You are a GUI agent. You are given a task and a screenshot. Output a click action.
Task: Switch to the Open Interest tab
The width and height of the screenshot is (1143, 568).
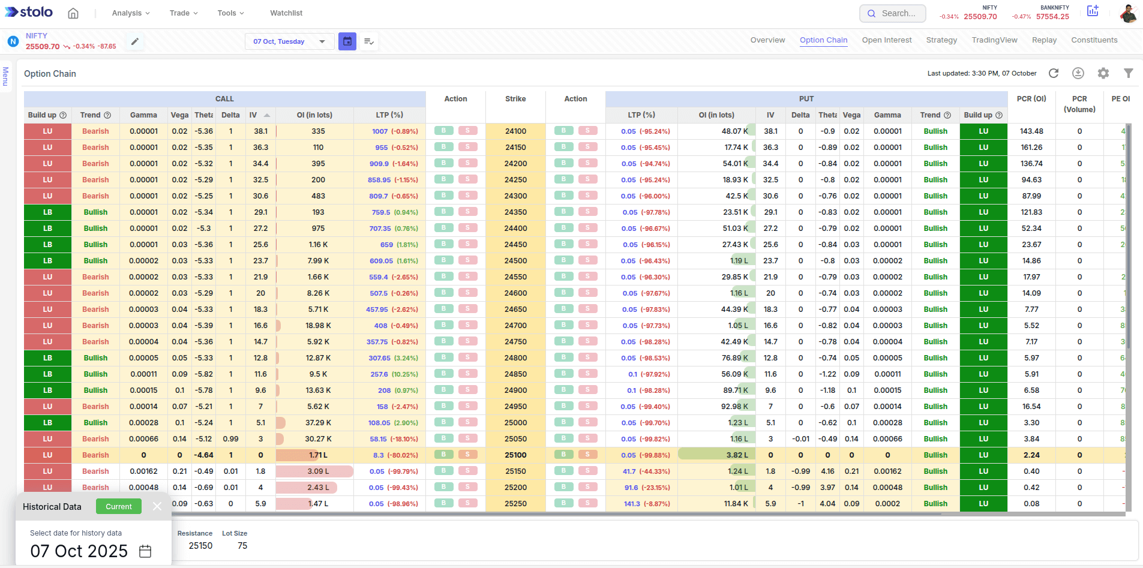pyautogui.click(x=886, y=40)
